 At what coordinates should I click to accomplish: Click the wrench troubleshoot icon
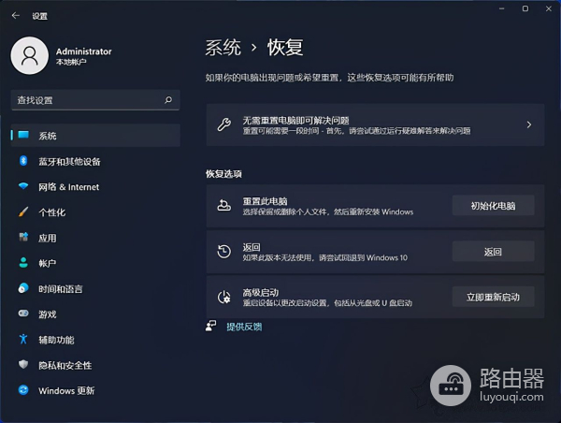click(x=224, y=124)
